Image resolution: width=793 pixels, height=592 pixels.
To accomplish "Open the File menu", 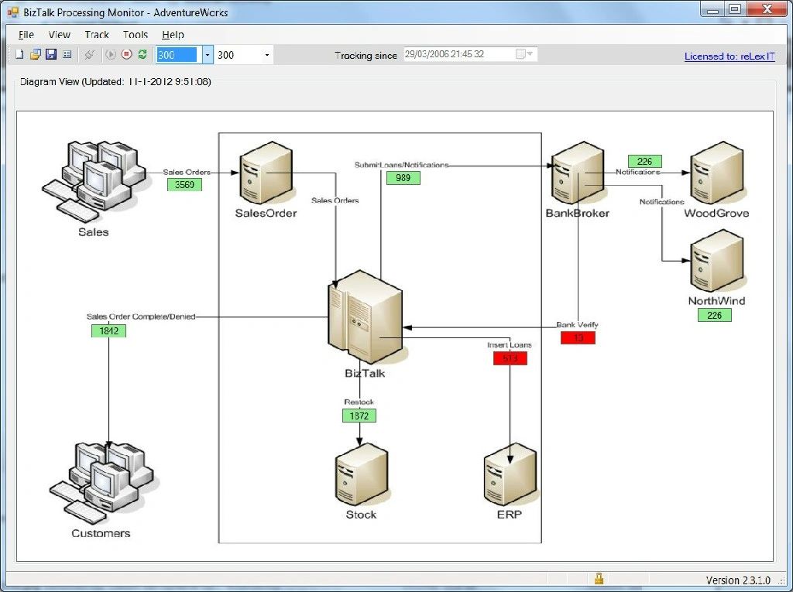I will pos(26,34).
